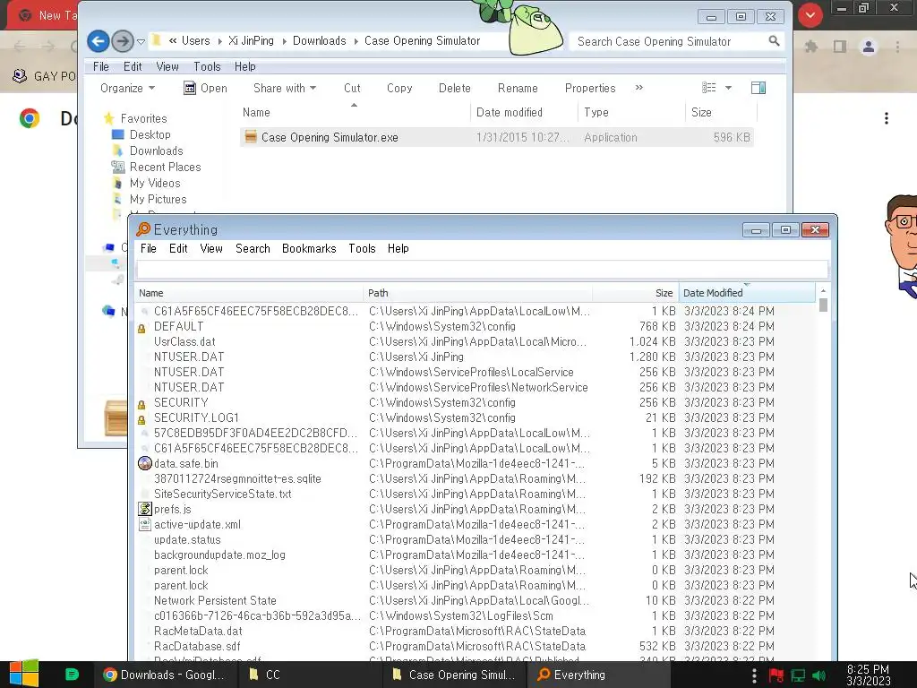
Task: Select DEFAULT file lock icon row
Action: [x=141, y=328]
